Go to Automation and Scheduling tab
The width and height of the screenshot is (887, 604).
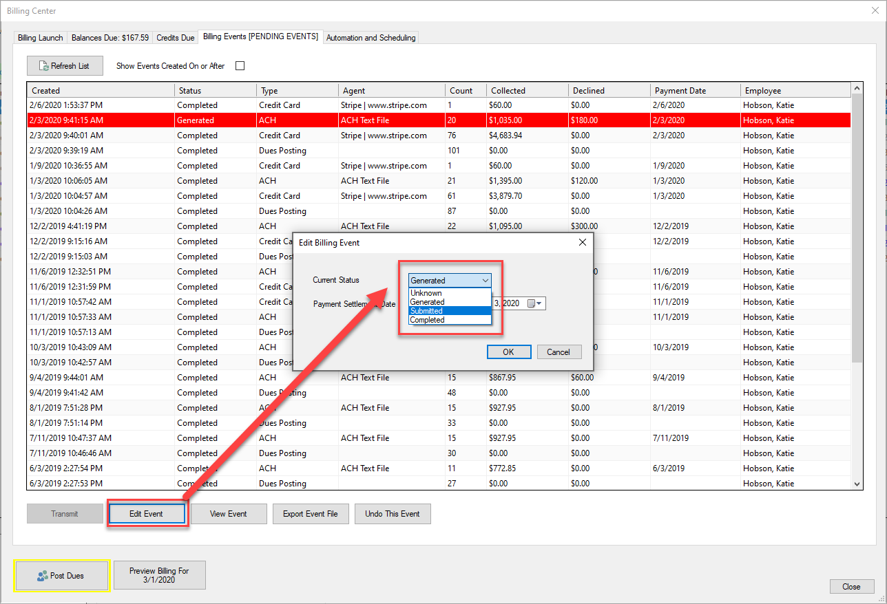371,38
